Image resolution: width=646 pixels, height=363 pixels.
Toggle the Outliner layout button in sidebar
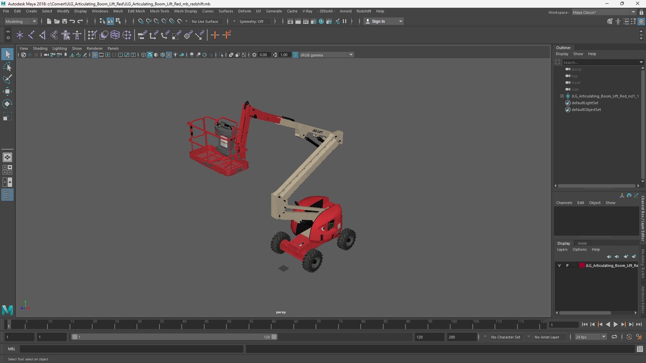point(7,195)
